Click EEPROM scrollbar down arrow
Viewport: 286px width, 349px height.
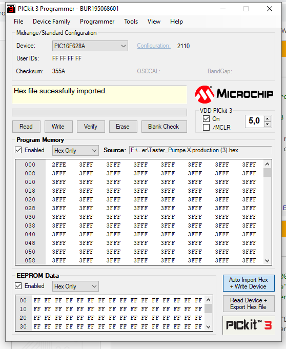(x=208, y=327)
